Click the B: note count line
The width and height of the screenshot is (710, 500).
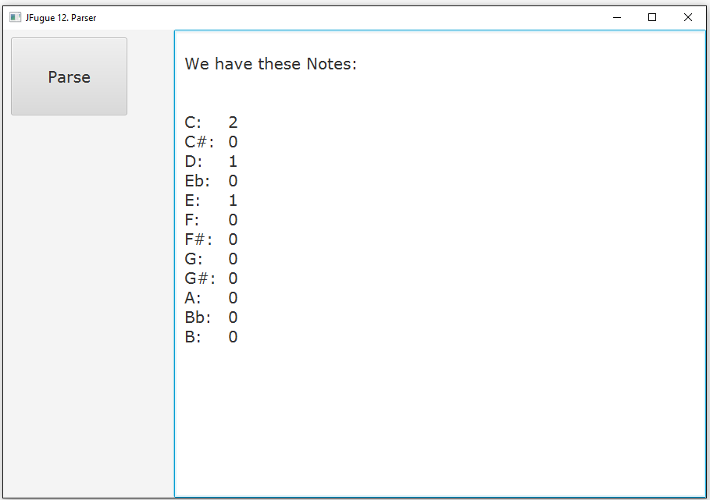coord(211,337)
